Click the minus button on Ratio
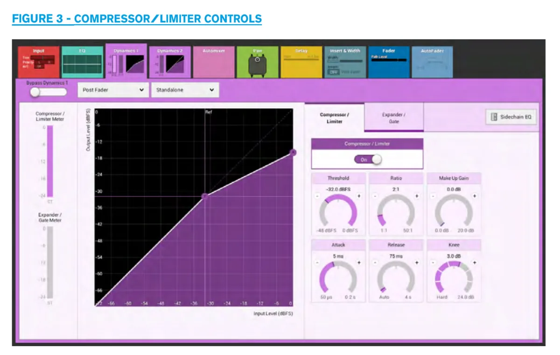The height and width of the screenshot is (355, 560). pyautogui.click(x=375, y=196)
